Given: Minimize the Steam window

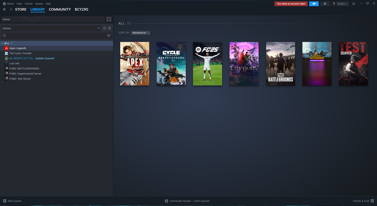Looking at the screenshot, I should (x=361, y=4).
